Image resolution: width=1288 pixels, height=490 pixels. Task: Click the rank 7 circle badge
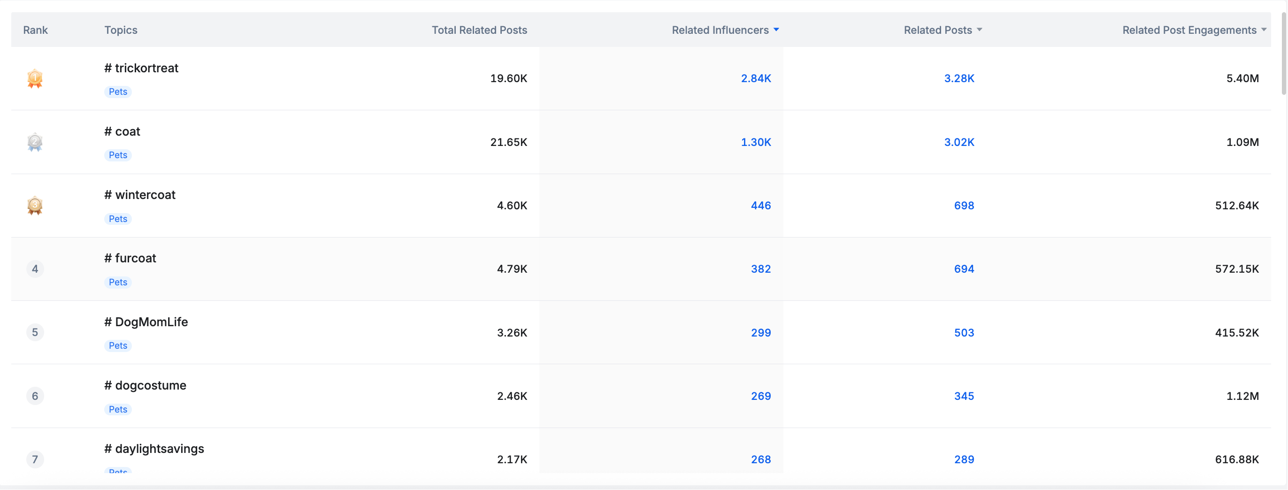click(35, 459)
